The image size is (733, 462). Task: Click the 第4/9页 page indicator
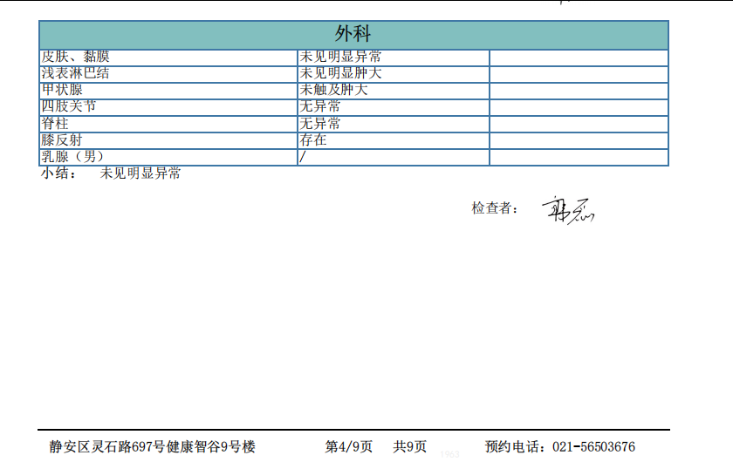click(349, 446)
